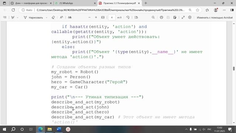Click the line 'john = Person()'
Screen dimensions: 236x133
point(71,77)
